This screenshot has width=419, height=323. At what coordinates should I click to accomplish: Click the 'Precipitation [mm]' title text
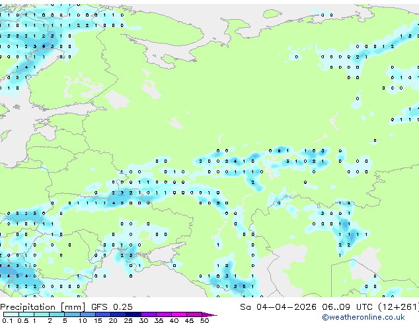coord(43,307)
